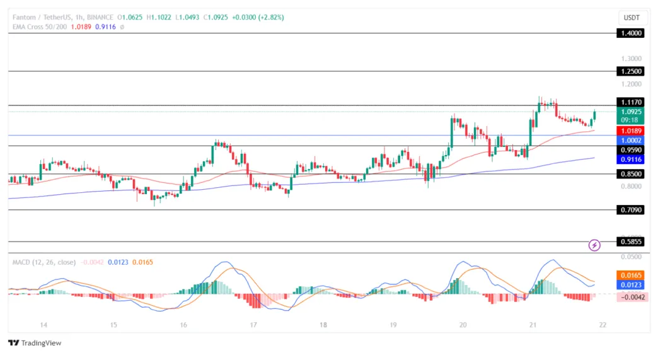
Task: Open the USDT currency selector
Action: [x=630, y=18]
